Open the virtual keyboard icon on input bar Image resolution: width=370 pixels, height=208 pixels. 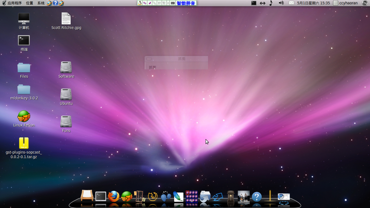[x=173, y=3]
